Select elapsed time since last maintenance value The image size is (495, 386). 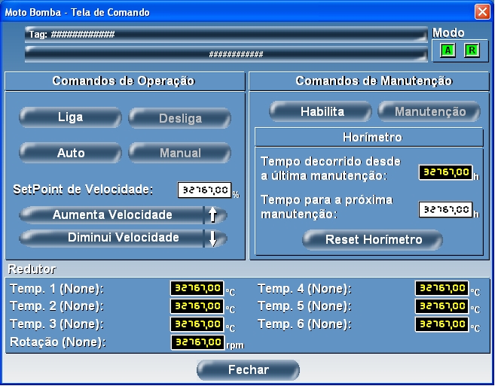(445, 172)
